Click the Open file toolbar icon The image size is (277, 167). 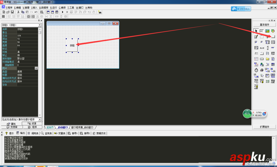8,12
